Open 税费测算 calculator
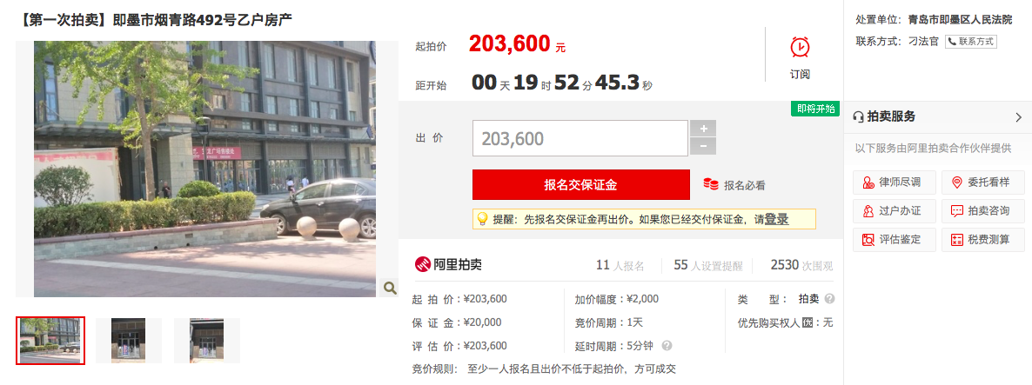Viewport: 1032px width, 385px height. pos(983,240)
